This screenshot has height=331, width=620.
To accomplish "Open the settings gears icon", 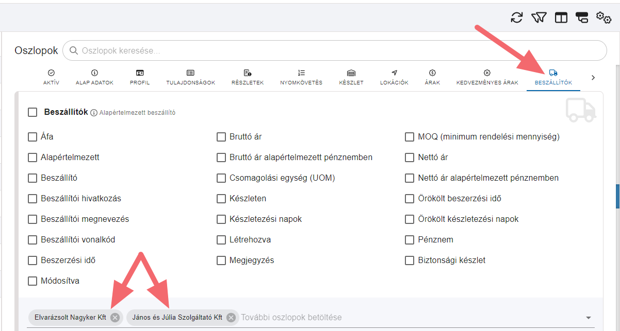I will tap(603, 18).
